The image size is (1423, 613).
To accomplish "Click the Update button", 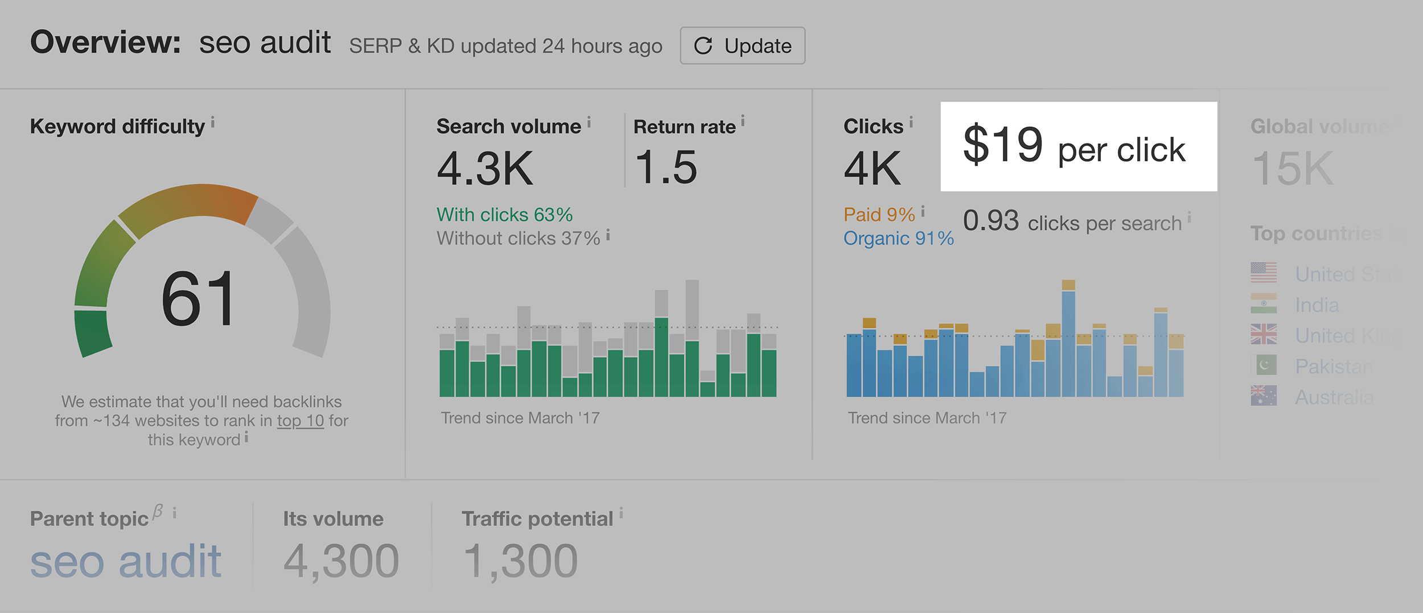I will coord(742,46).
